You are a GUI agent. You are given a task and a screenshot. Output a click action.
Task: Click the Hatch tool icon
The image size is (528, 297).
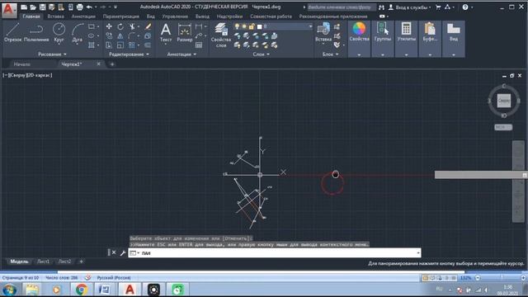click(92, 45)
